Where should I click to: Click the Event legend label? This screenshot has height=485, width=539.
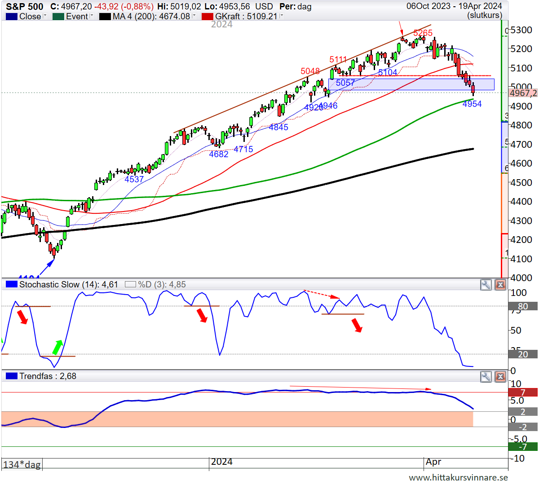tap(77, 17)
